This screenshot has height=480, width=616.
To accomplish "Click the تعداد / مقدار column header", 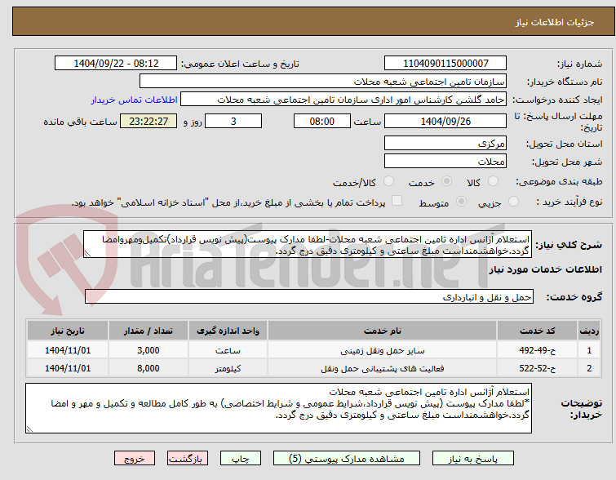I will click(148, 331).
